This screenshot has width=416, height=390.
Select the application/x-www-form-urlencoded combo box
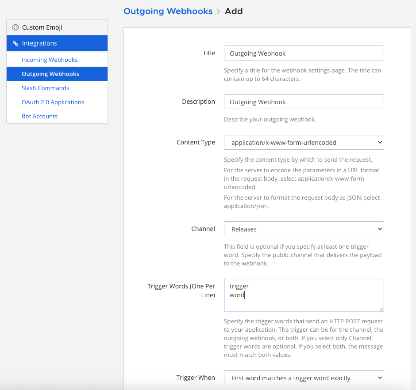pyautogui.click(x=304, y=142)
